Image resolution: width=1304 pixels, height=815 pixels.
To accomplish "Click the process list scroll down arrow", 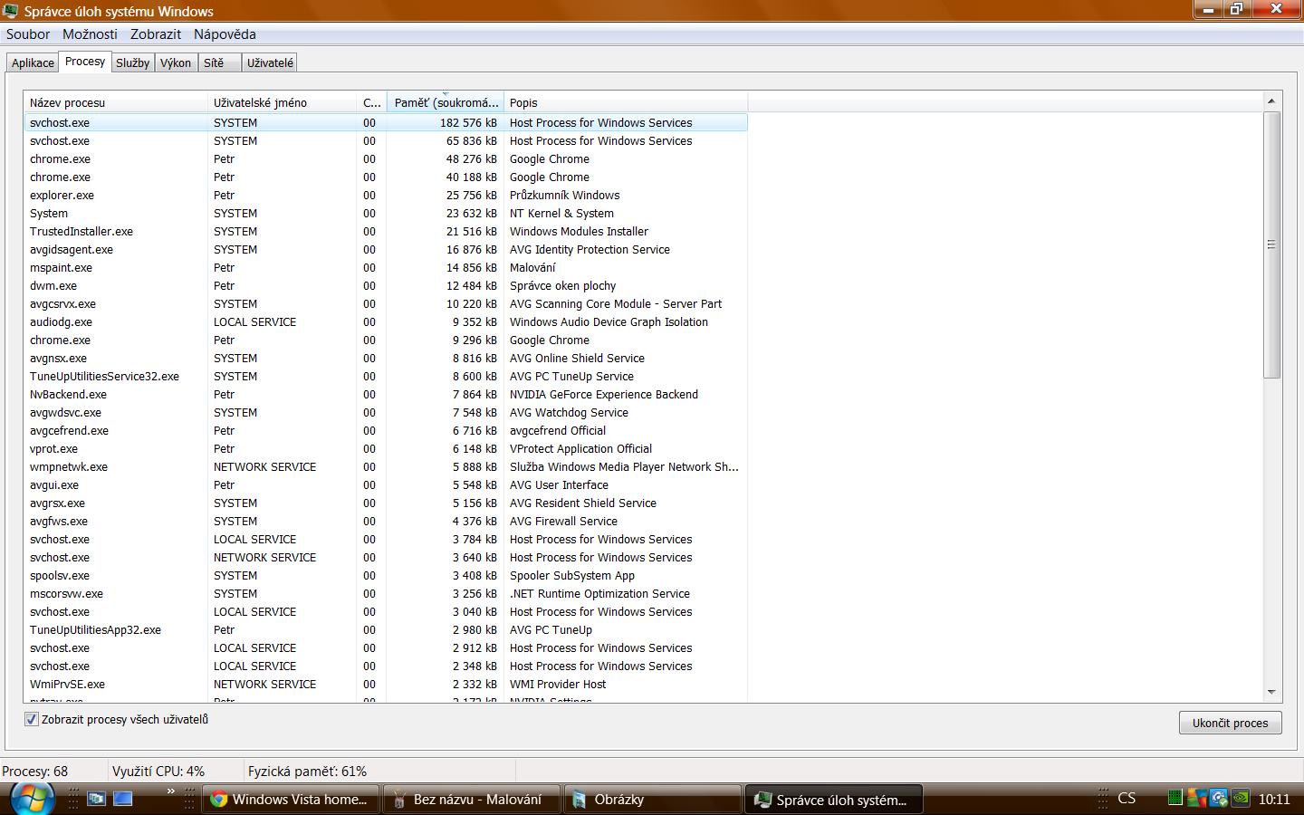I will (1271, 692).
